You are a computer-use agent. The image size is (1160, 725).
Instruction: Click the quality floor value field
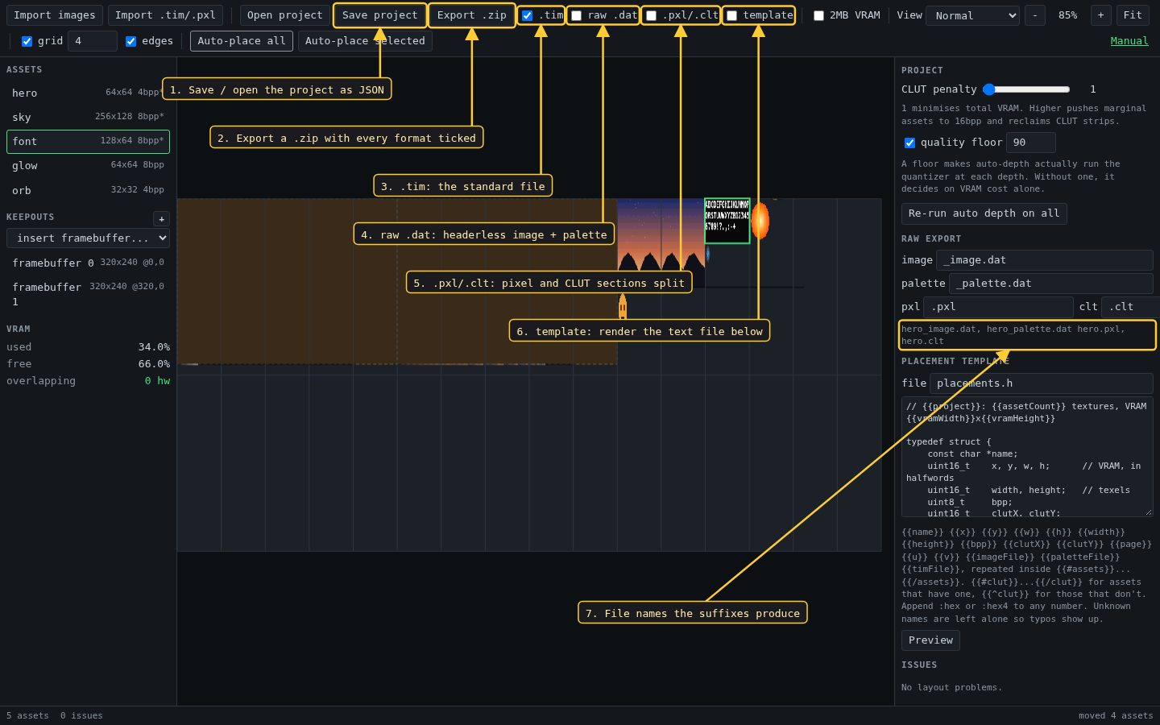(1031, 143)
